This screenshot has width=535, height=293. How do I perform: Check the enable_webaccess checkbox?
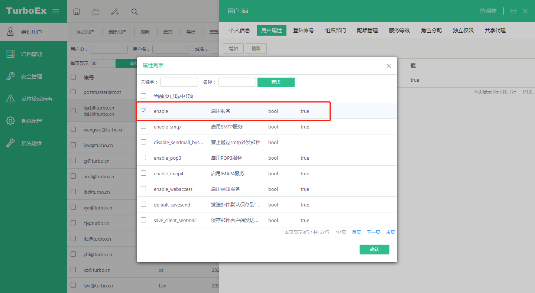pyautogui.click(x=143, y=189)
